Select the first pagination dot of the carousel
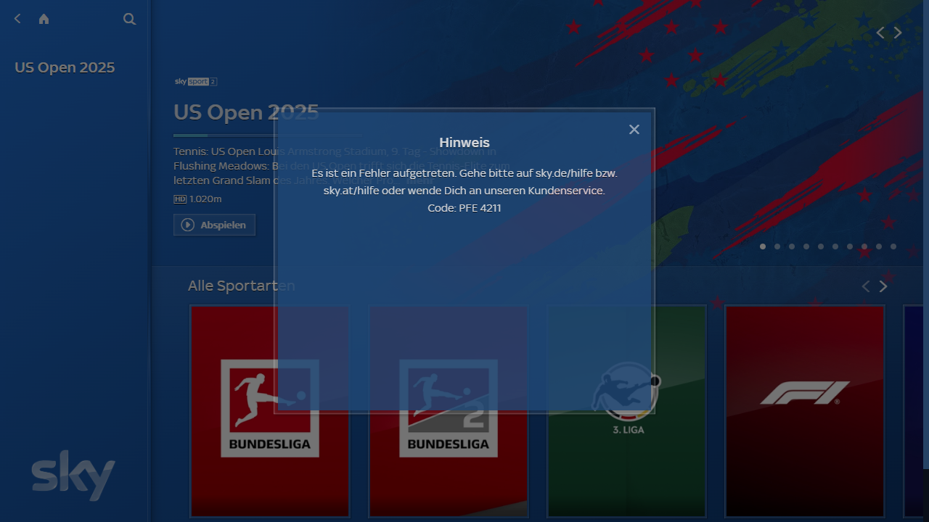929x522 pixels. (763, 246)
